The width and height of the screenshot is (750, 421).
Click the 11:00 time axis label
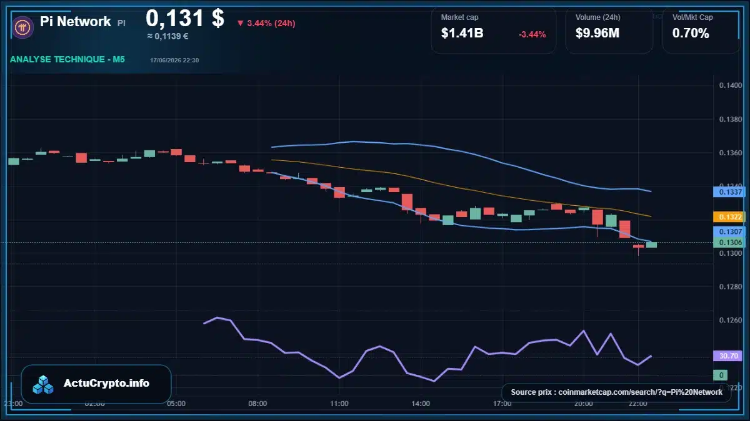pyautogui.click(x=339, y=404)
